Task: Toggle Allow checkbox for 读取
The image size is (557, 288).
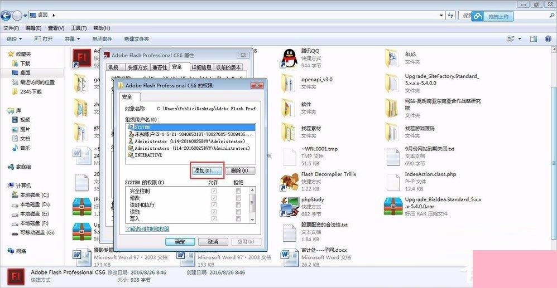Action: (214, 212)
